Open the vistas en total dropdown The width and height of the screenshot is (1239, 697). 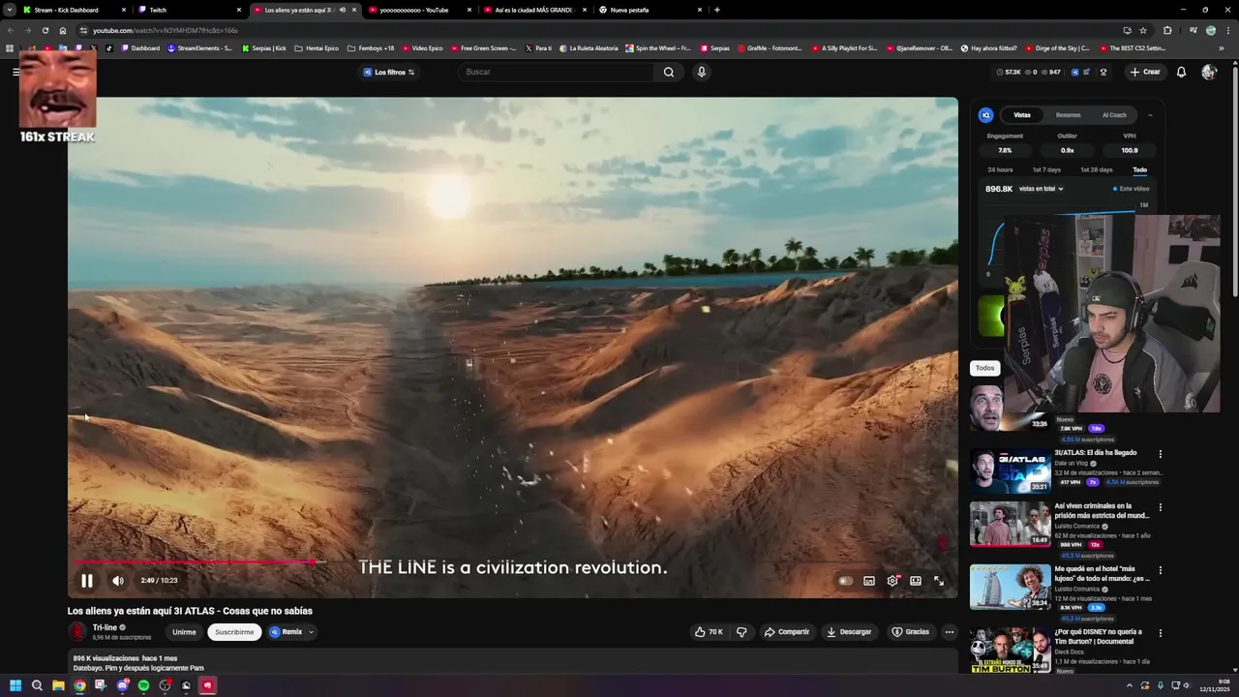click(1042, 189)
